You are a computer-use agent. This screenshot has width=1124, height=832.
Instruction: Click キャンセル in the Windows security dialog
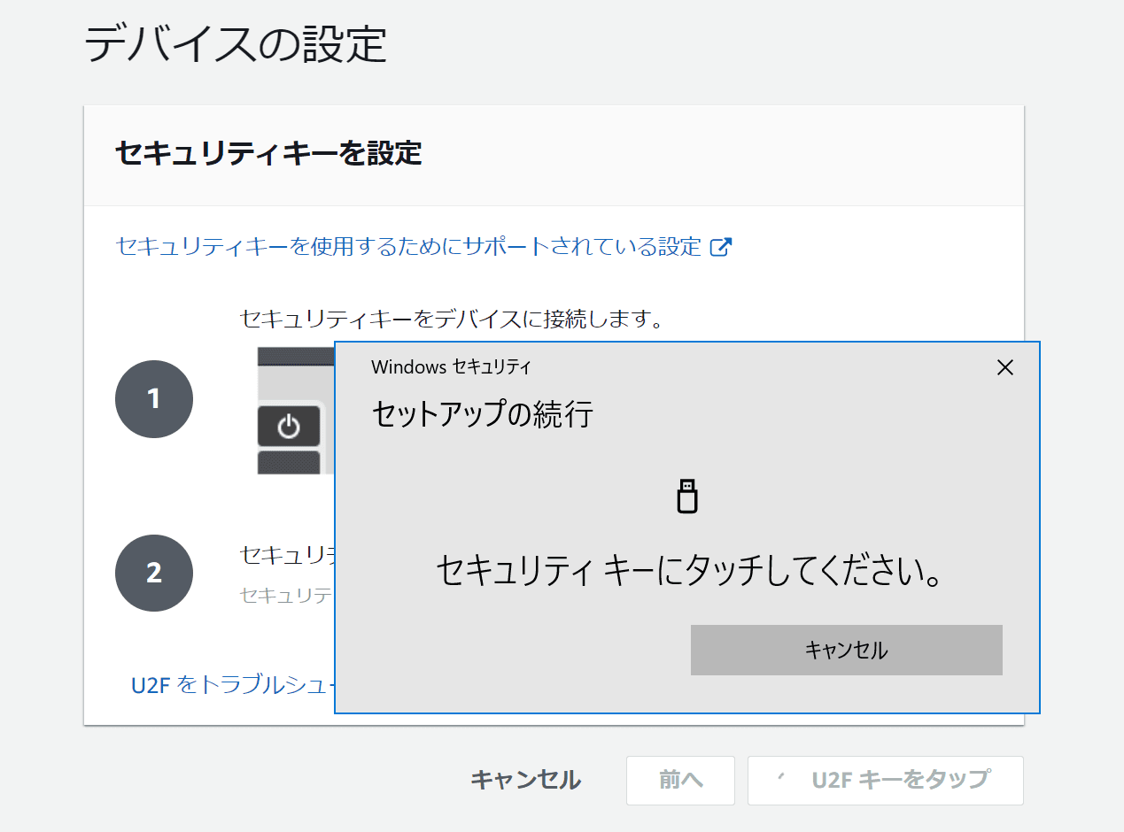pyautogui.click(x=846, y=651)
